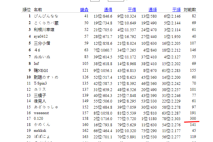Viewport: 213px width, 142px height.
Task: Click 1位/1.950 in aya0412 row
Action: click(x=172, y=37)
